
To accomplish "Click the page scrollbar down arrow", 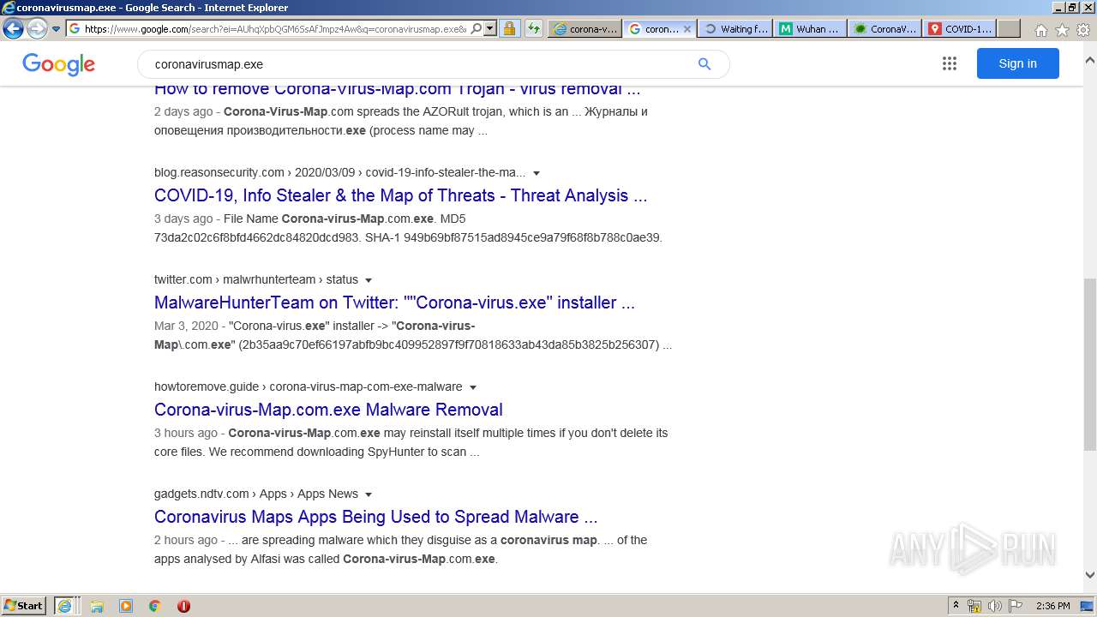I will pos(1090,575).
